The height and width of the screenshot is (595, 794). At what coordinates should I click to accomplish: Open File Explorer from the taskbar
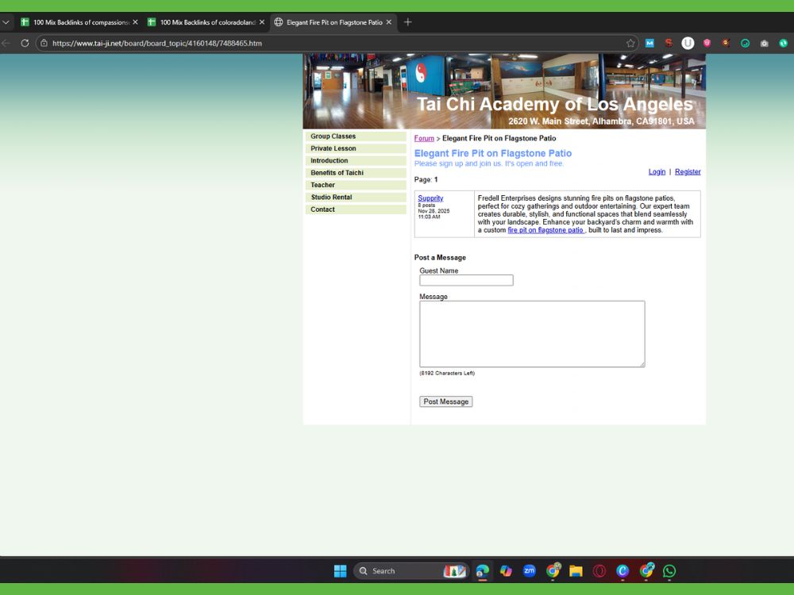pyautogui.click(x=576, y=570)
